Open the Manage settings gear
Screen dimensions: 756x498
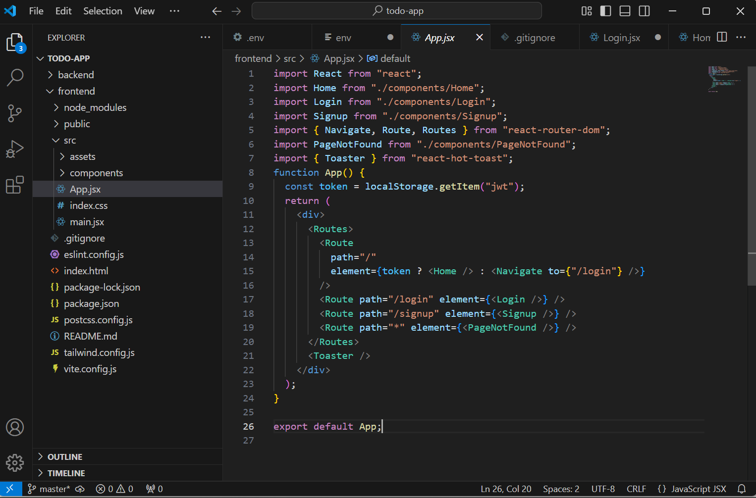pos(15,463)
